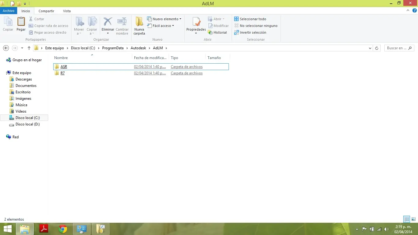Select Este equipo in navigation pane
The width and height of the screenshot is (418, 235).
[19, 73]
